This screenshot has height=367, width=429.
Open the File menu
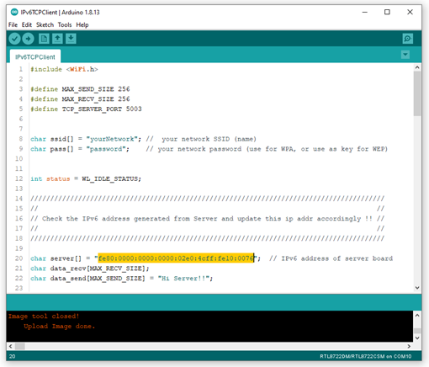pyautogui.click(x=13, y=24)
